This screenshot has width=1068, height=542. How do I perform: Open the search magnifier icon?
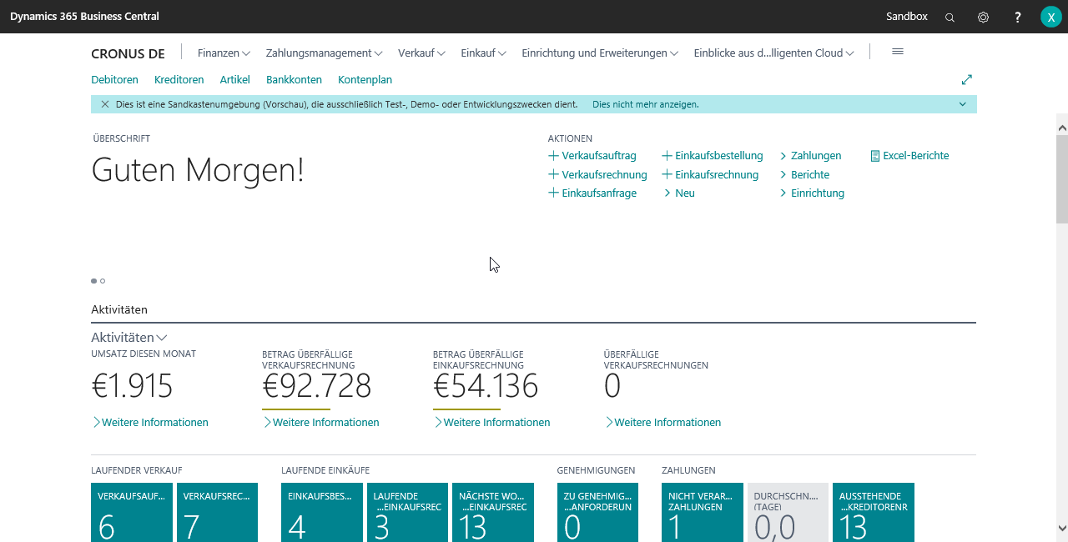pos(950,17)
